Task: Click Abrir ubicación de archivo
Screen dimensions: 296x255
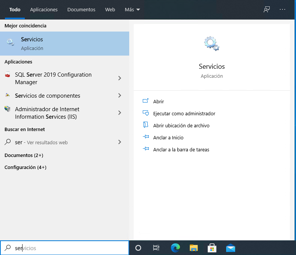Action: point(181,125)
